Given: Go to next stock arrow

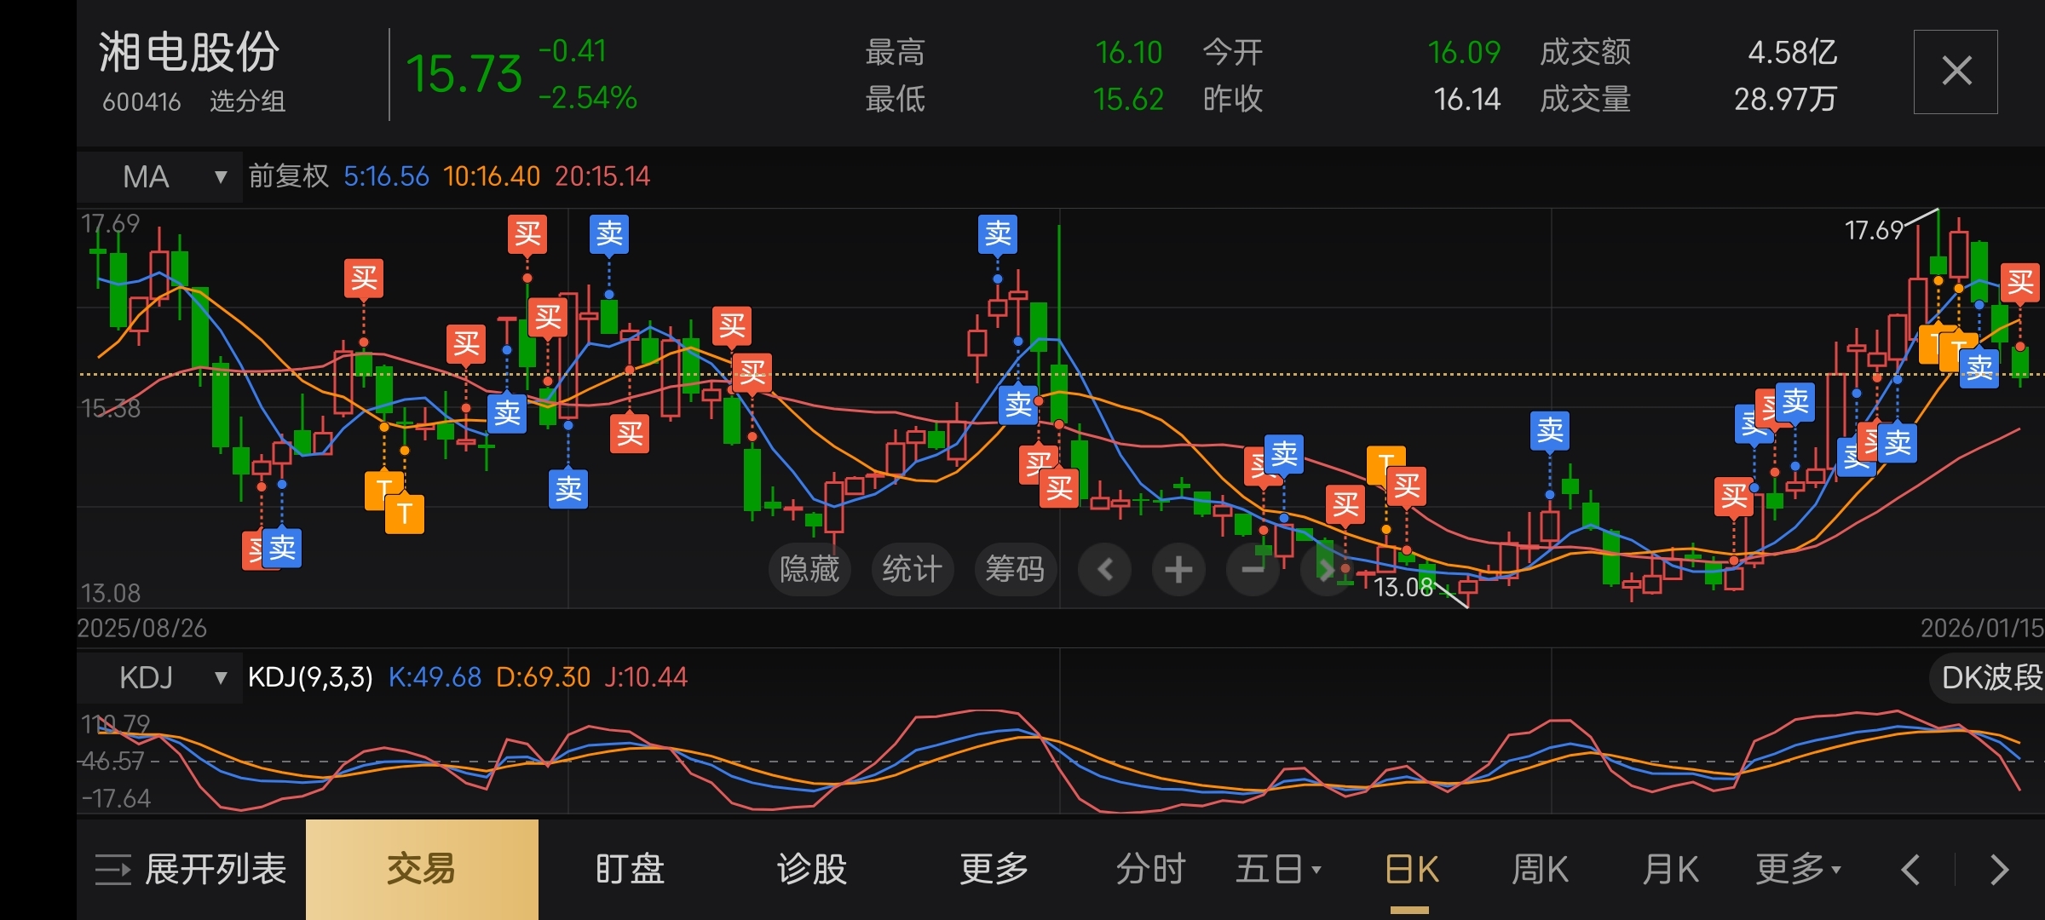Looking at the screenshot, I should click(1999, 870).
